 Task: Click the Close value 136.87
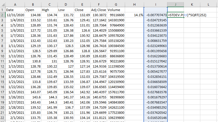82,82
